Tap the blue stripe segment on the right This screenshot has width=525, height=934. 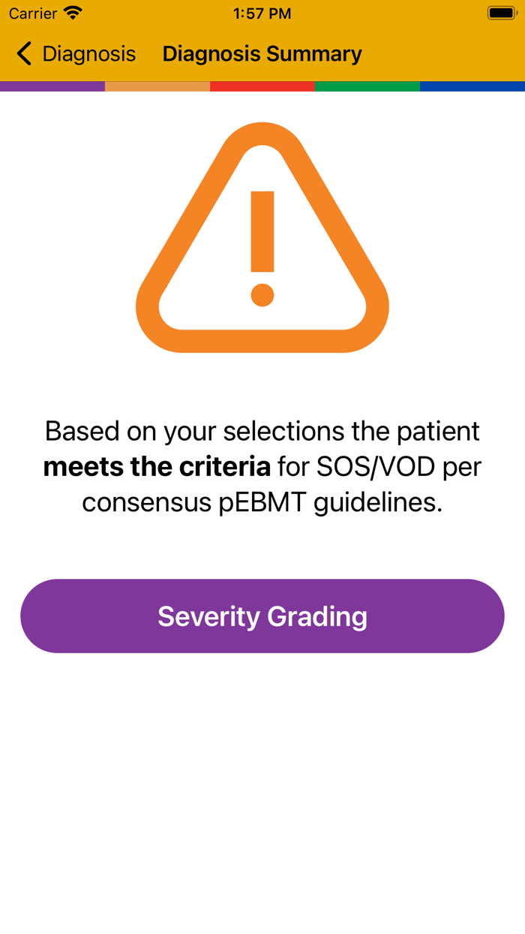click(x=472, y=86)
